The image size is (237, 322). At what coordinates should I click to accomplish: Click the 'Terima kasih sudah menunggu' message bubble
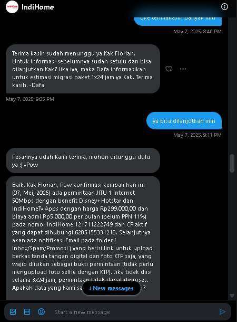tap(83, 69)
